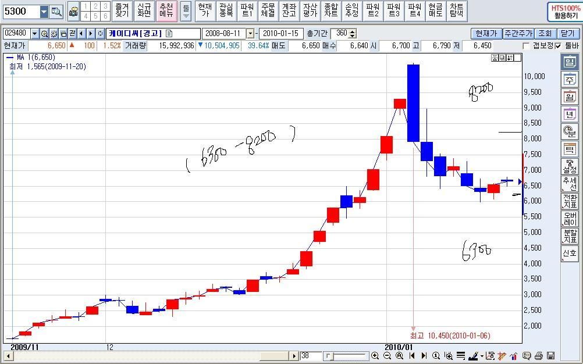Open the screen search magnifier beside 5300
The image size is (583, 364).
point(56,12)
